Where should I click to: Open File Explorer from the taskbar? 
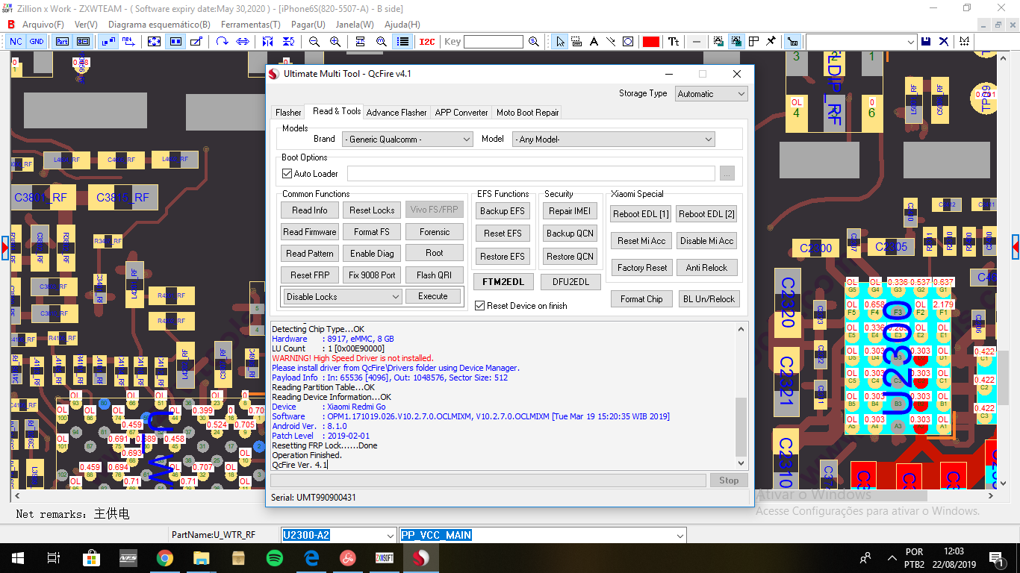tap(202, 558)
